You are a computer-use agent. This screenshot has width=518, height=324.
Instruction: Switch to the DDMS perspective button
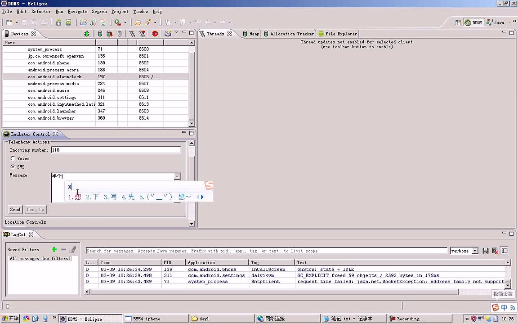(474, 22)
